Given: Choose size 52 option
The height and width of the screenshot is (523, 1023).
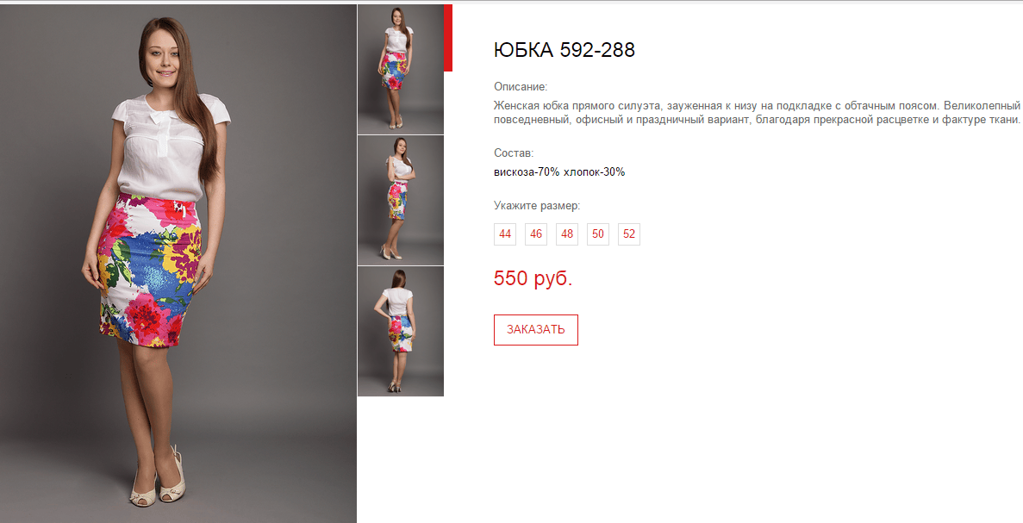Looking at the screenshot, I should click(x=629, y=234).
